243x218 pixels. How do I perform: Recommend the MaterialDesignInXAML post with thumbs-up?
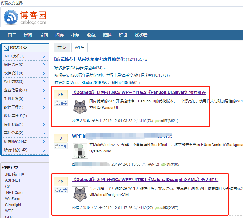[61, 190]
